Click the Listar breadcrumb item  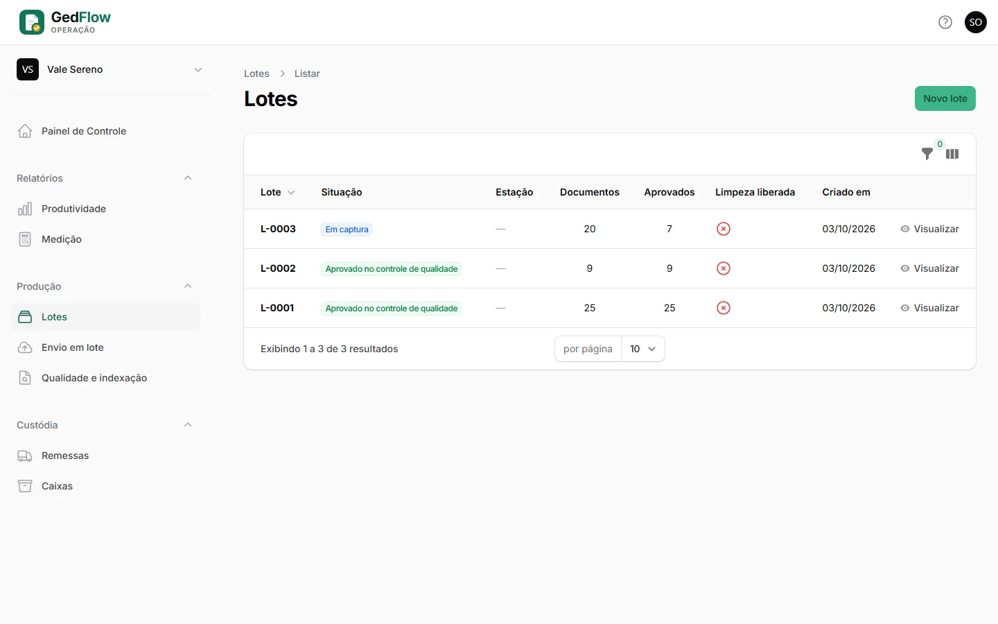pos(307,73)
